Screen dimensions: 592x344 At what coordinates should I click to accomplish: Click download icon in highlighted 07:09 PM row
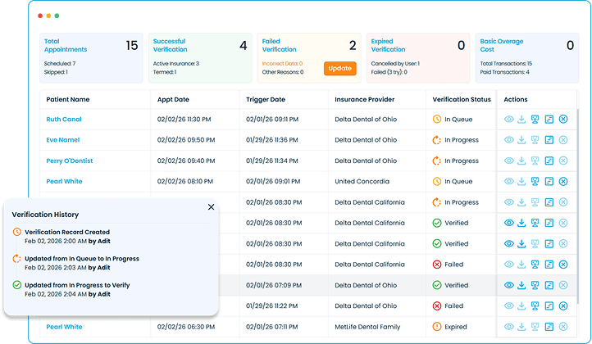pos(521,285)
